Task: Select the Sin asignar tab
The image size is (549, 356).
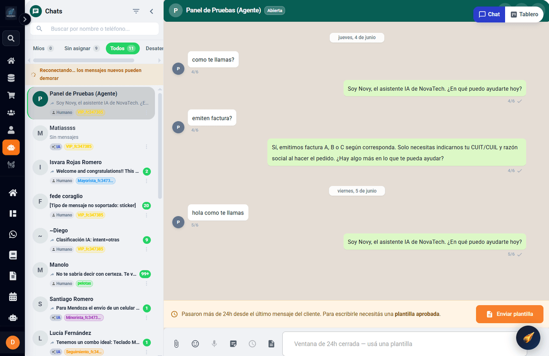Action: click(82, 48)
